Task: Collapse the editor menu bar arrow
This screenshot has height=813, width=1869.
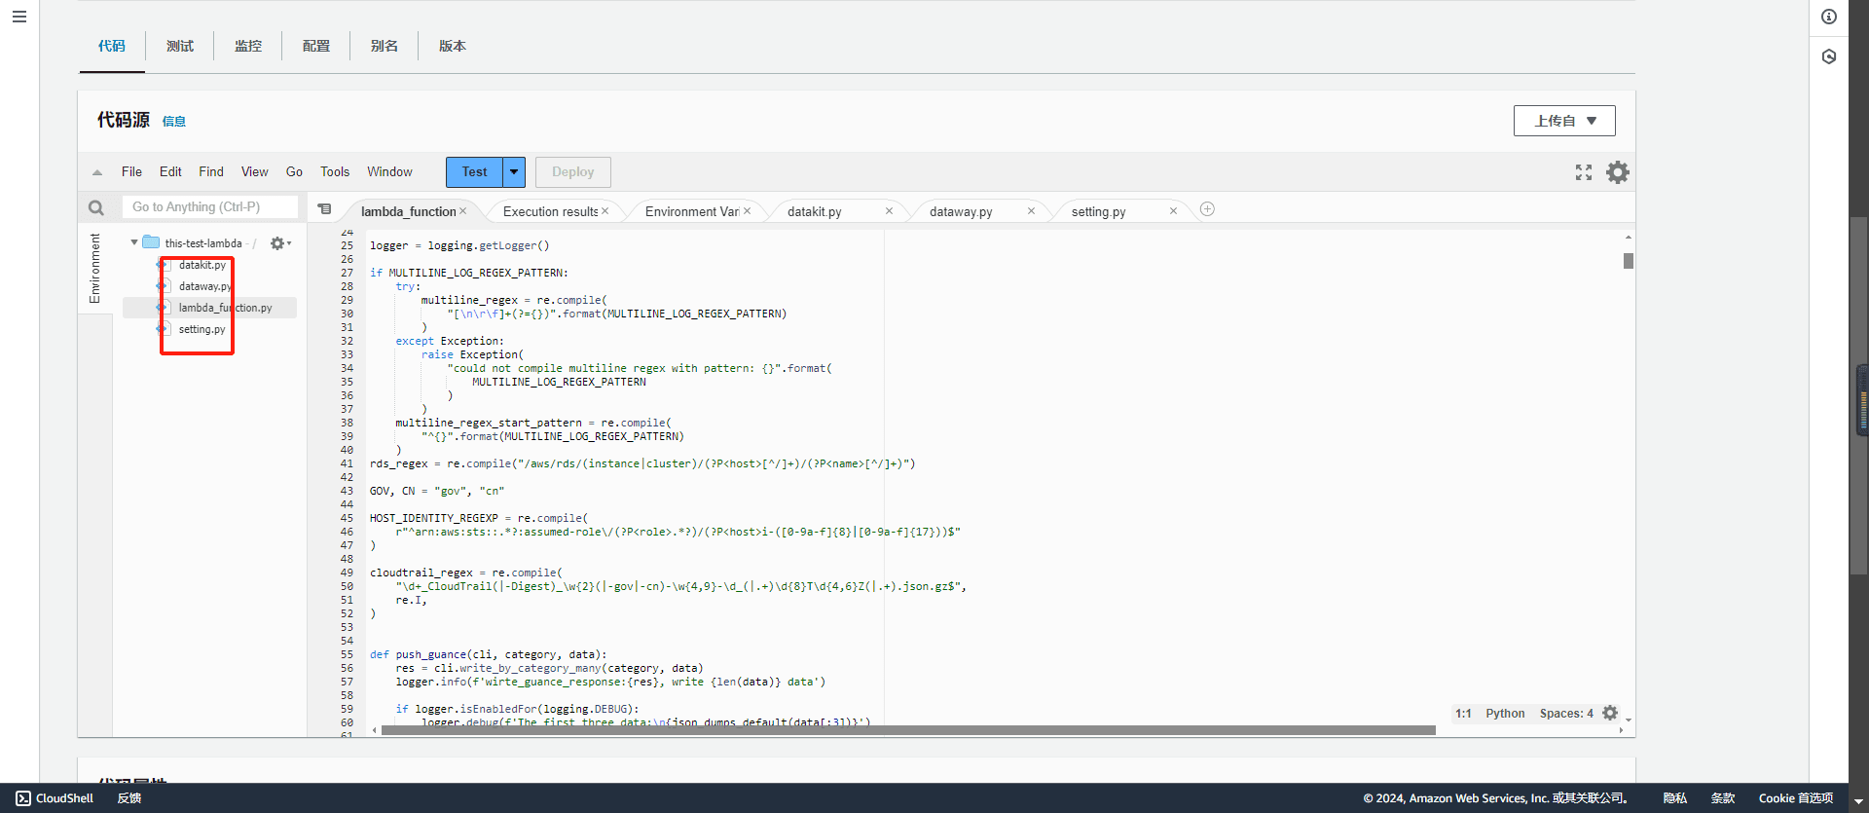Action: (x=97, y=172)
